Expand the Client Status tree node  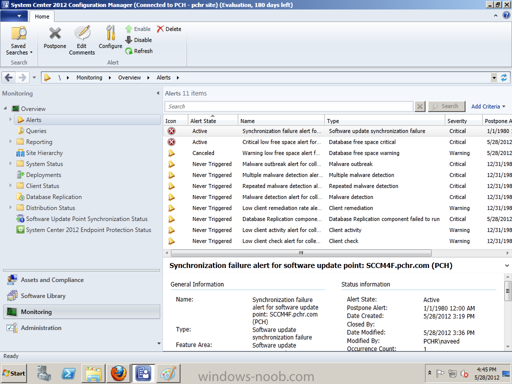10,185
